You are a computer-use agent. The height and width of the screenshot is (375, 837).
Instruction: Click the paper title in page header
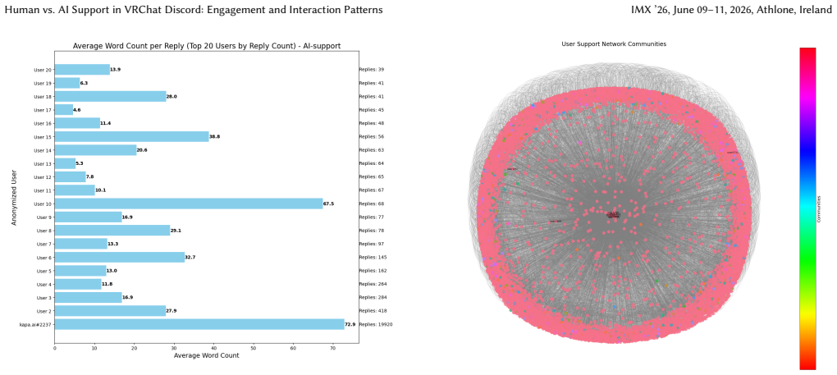[x=193, y=10]
